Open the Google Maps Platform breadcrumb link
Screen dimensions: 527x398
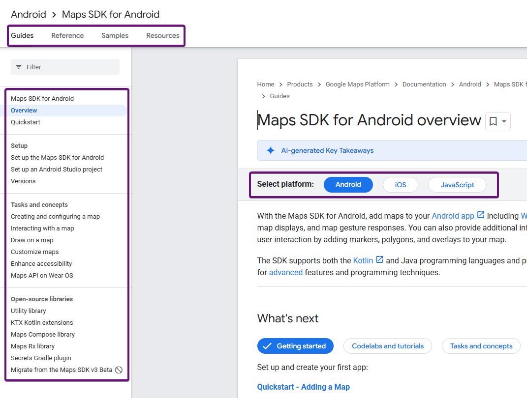(x=357, y=84)
